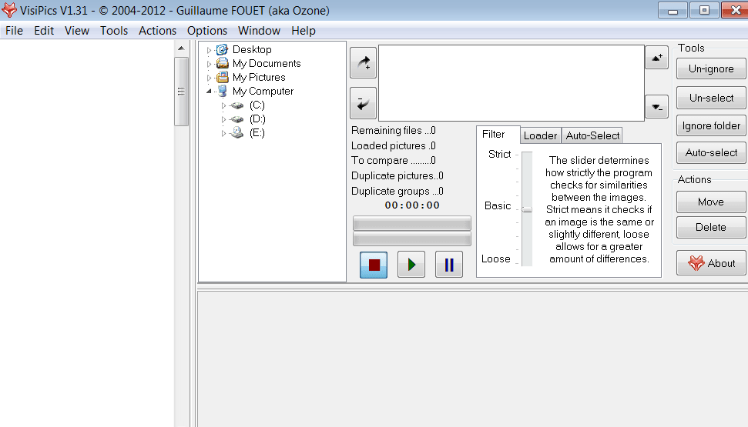Expand the My Documents tree node
This screenshot has height=427, width=748.
(209, 64)
